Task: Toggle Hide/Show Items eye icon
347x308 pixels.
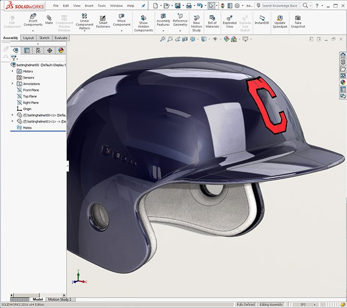Action: (x=215, y=39)
